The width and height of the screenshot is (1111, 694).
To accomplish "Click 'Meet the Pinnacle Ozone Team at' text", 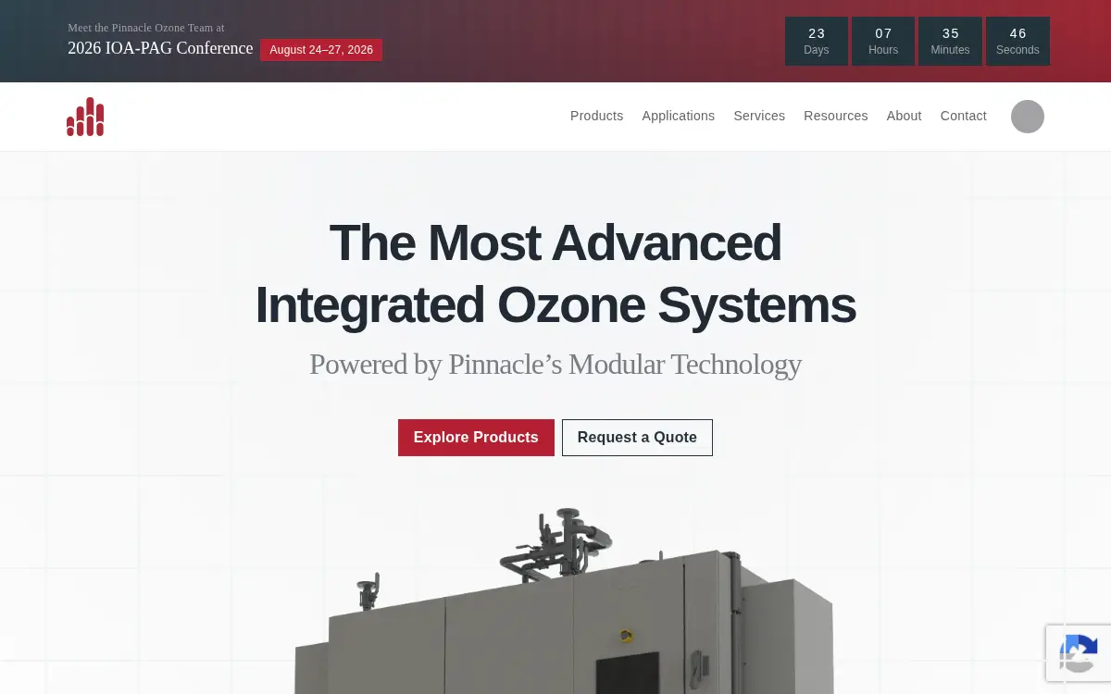I will click(x=145, y=28).
